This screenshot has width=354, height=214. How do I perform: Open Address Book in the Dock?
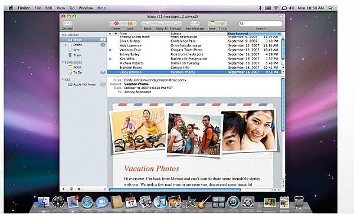tap(116, 202)
